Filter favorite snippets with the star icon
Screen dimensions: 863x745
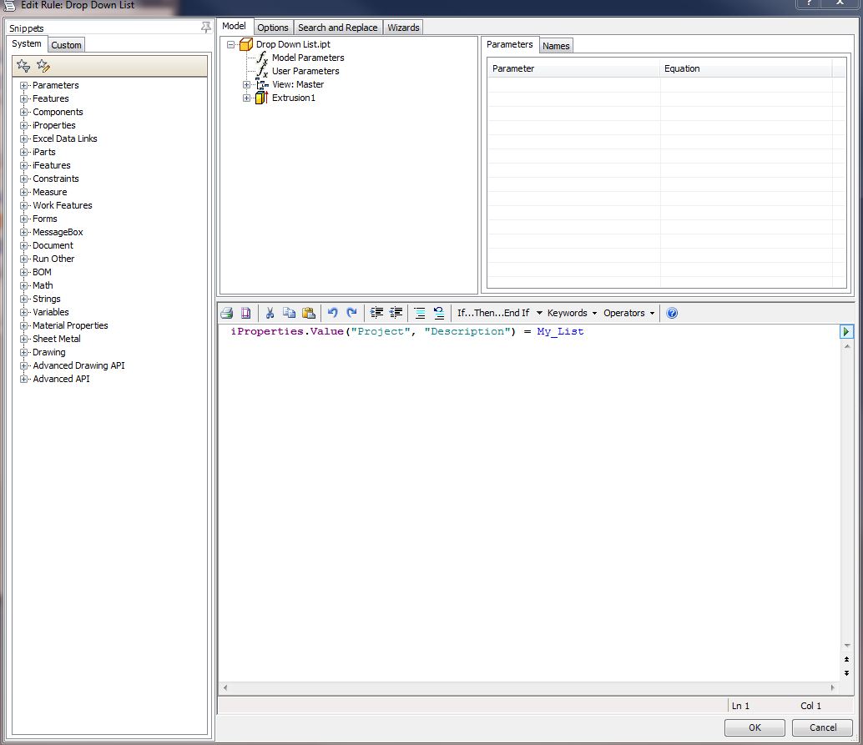point(23,64)
